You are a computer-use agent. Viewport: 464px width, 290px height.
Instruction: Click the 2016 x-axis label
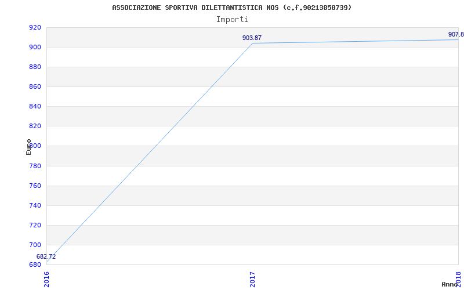[x=47, y=280]
